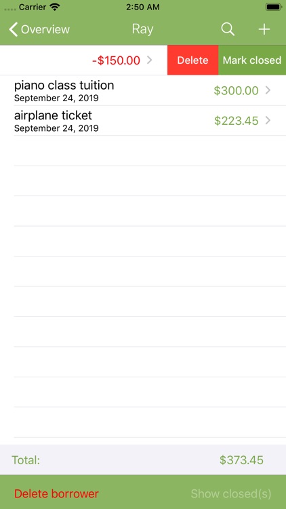Open the piano class tuition row
The height and width of the screenshot is (509, 286).
[x=143, y=90]
